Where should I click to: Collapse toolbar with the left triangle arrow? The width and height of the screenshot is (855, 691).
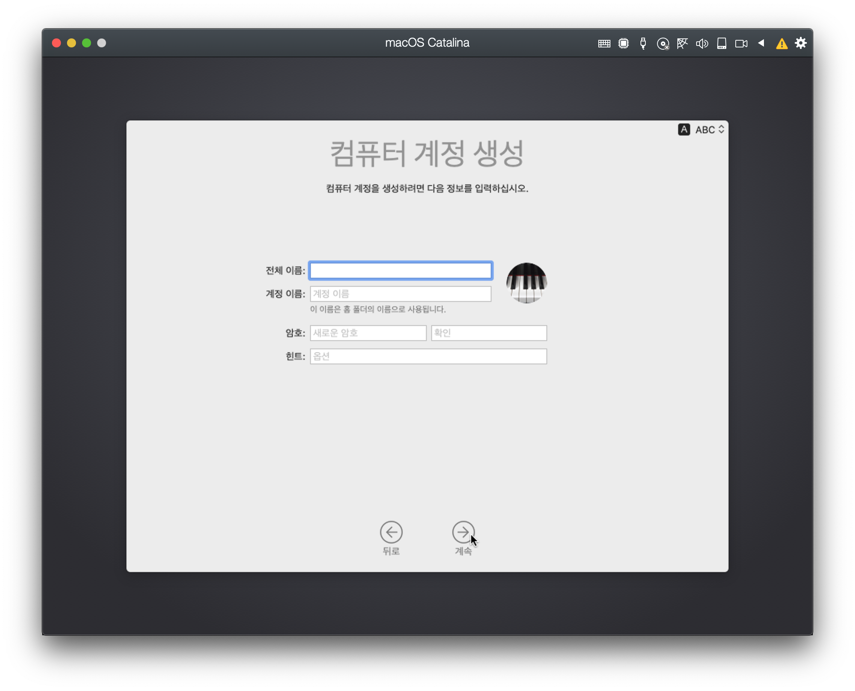coord(761,43)
